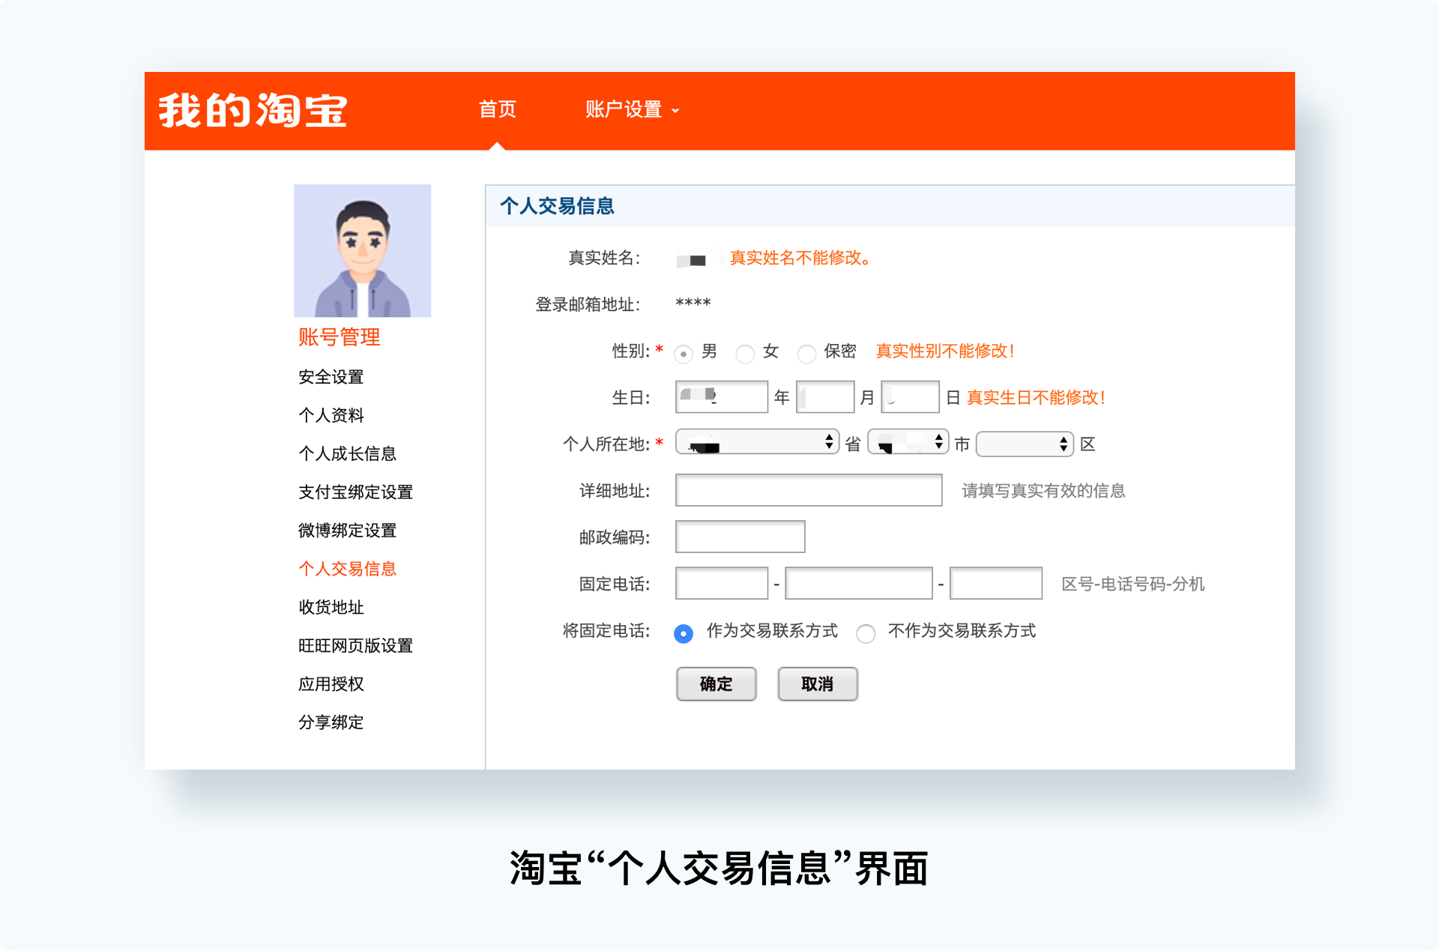The height and width of the screenshot is (951, 1439).
Task: Open 支付宝绑定设置 in sidebar
Action: pos(355,492)
